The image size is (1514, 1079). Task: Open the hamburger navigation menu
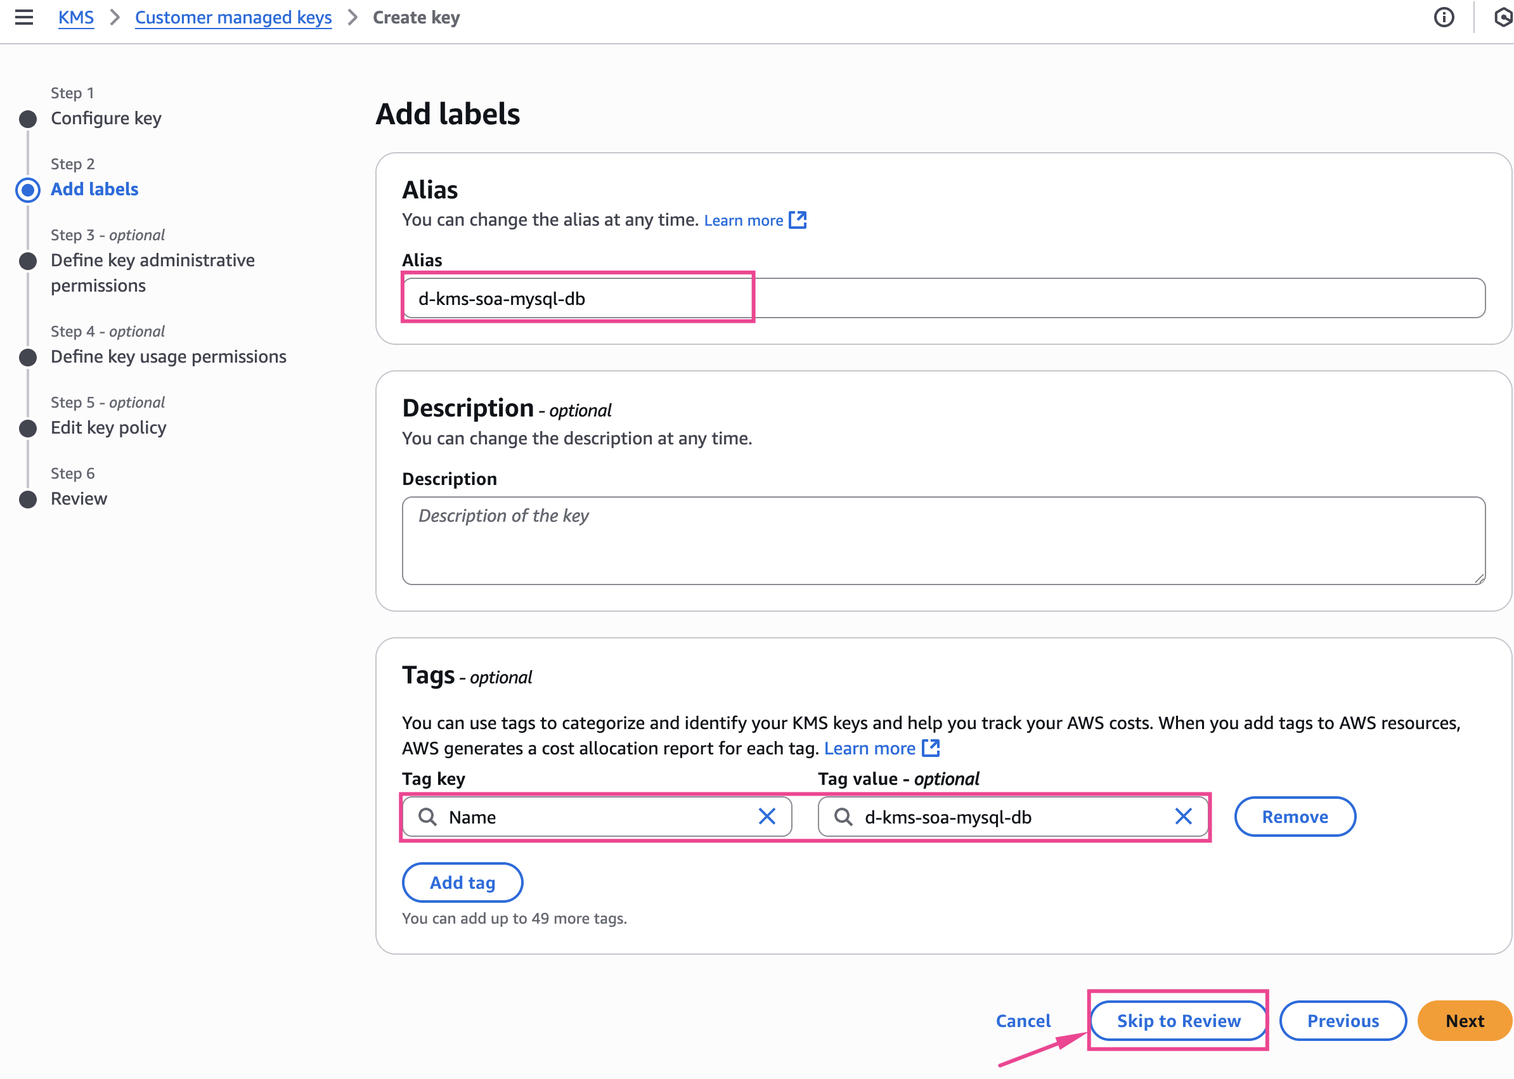click(x=24, y=17)
